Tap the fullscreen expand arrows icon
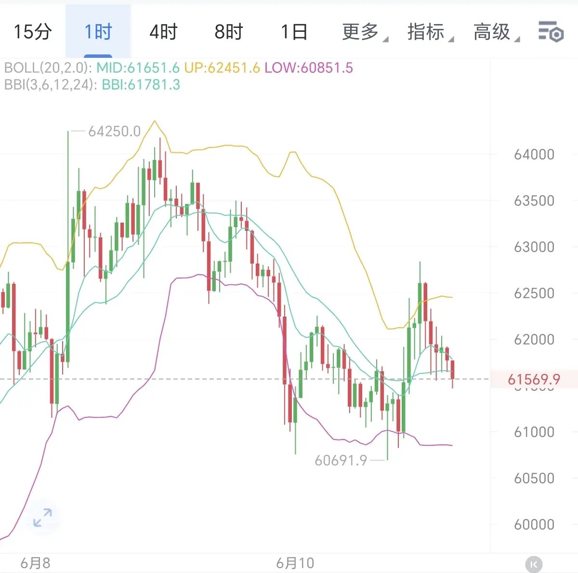Screen dimensions: 578x573 [43, 518]
